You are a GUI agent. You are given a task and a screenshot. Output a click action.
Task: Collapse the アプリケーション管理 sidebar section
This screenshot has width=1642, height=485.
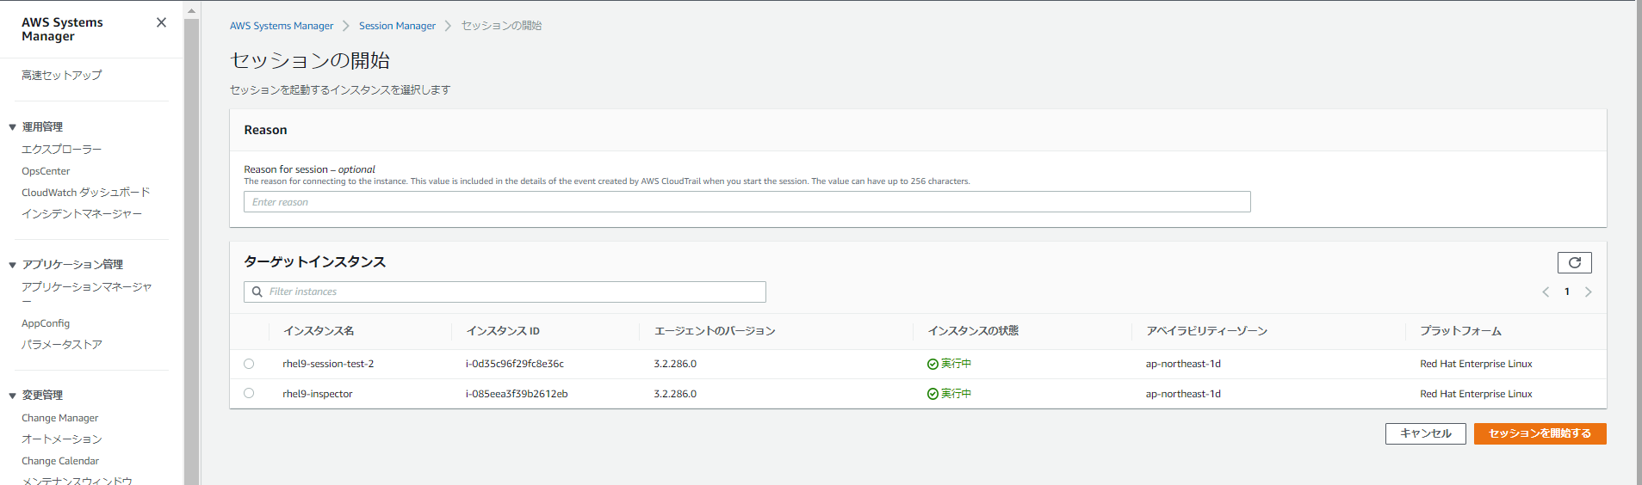13,265
